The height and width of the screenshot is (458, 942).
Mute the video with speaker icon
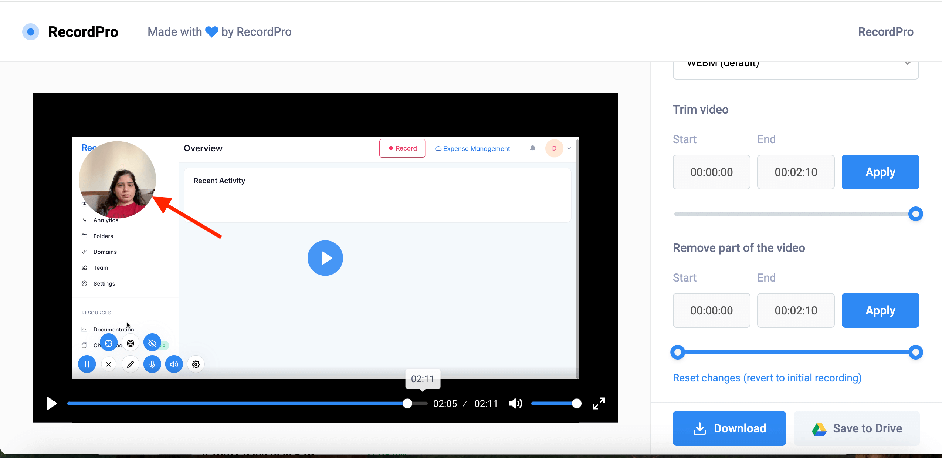515,404
